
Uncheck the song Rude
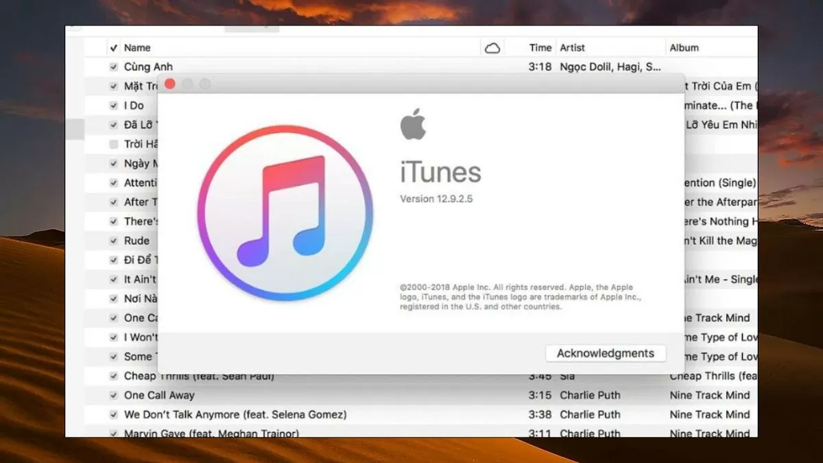[x=114, y=241]
